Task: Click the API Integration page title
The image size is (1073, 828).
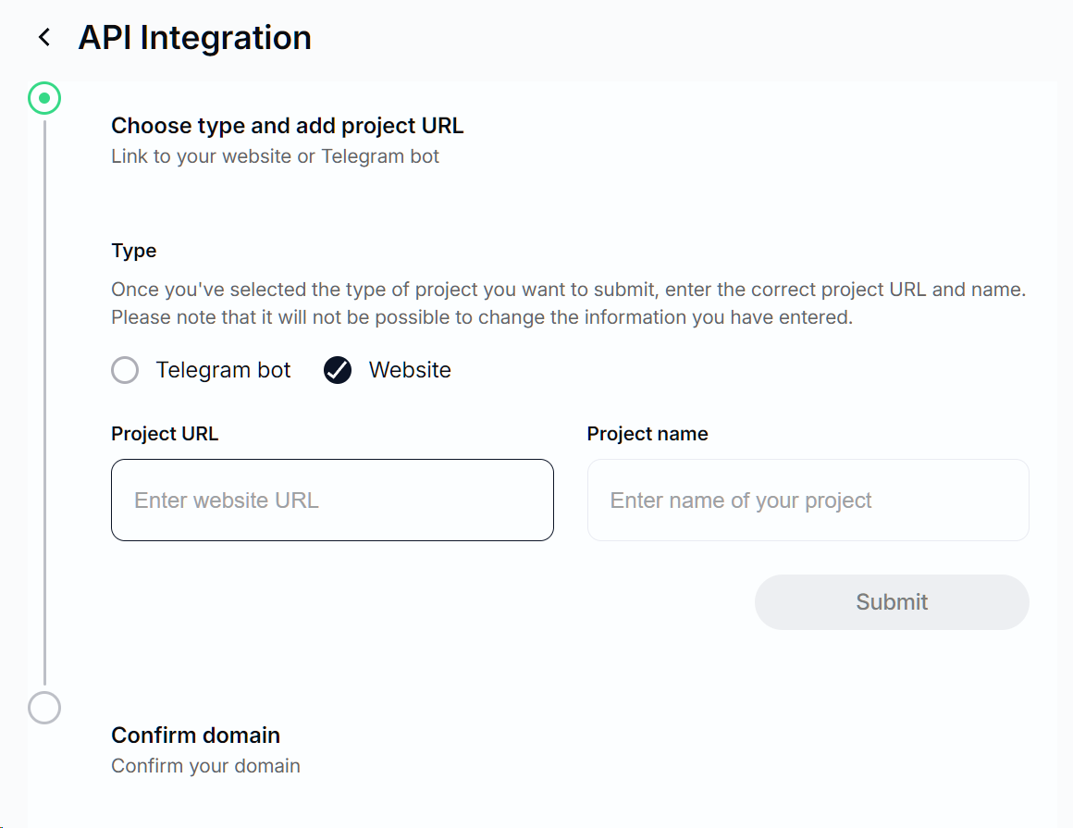Action: click(x=194, y=38)
